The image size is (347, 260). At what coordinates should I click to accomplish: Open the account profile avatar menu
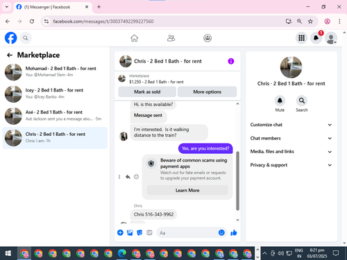(331, 38)
